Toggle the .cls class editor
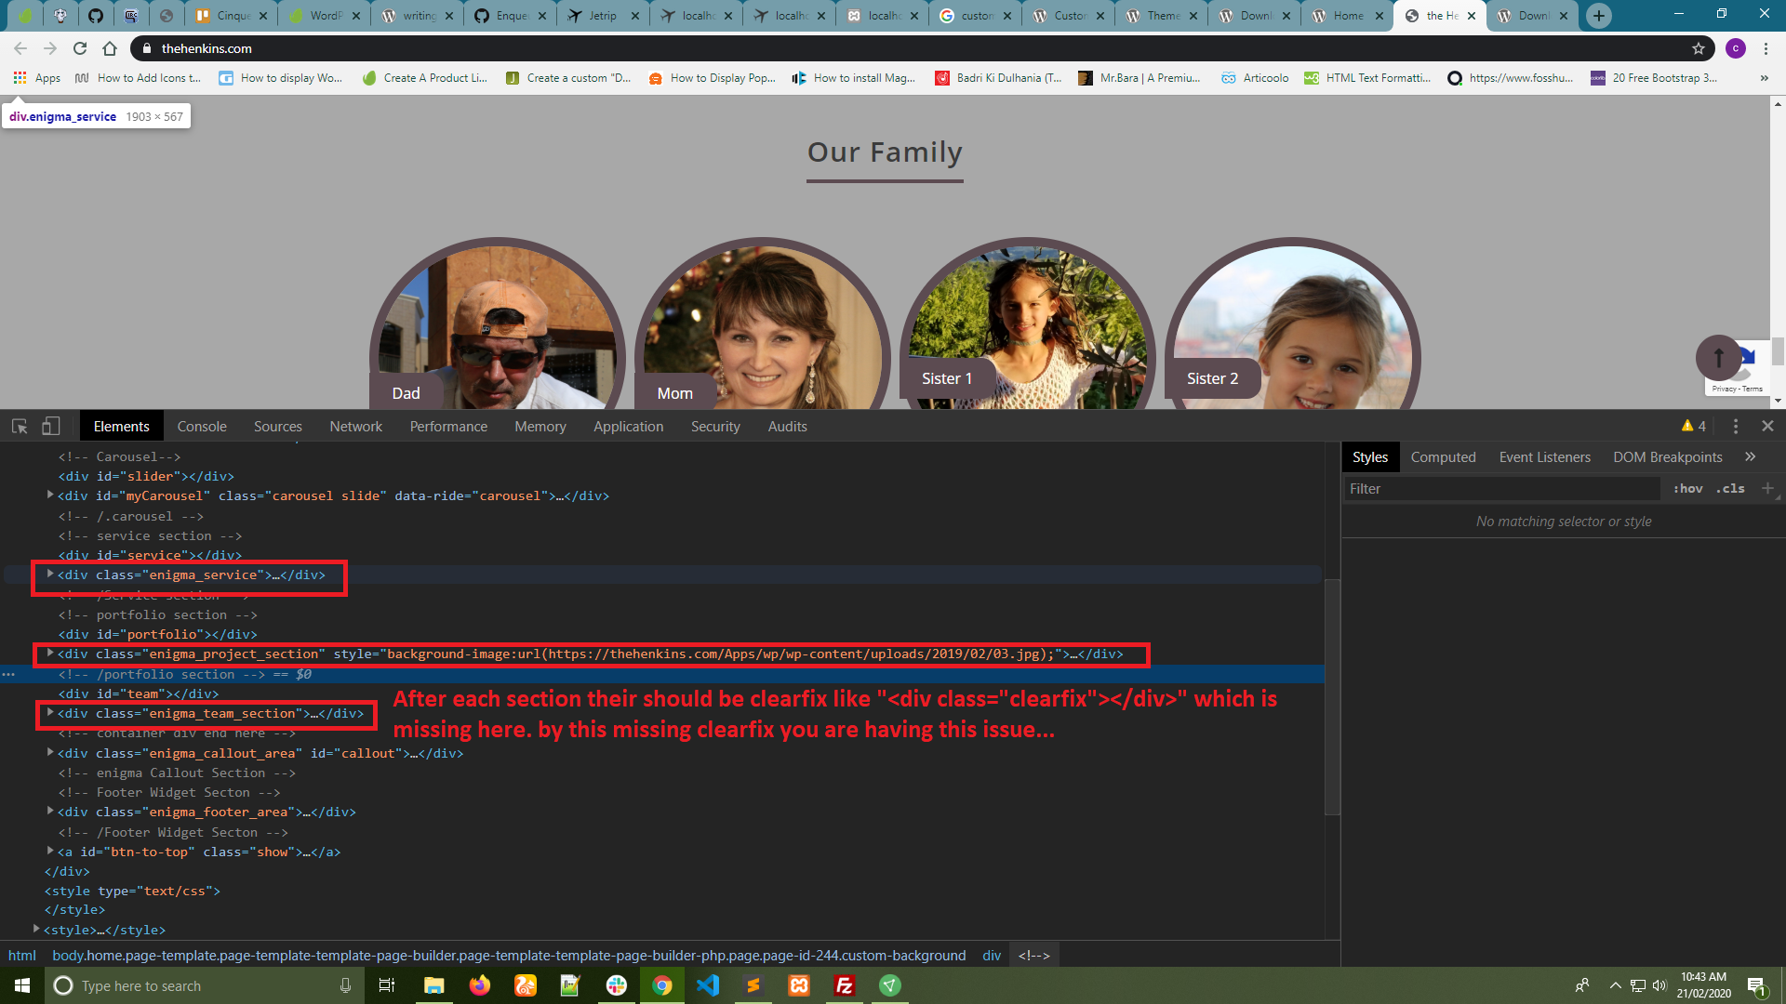 tap(1731, 489)
